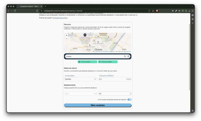Viewport: 201px width, 121px height.
Task: Bookmark this page with the bookmark icon
Action: pyautogui.click(x=37, y=11)
